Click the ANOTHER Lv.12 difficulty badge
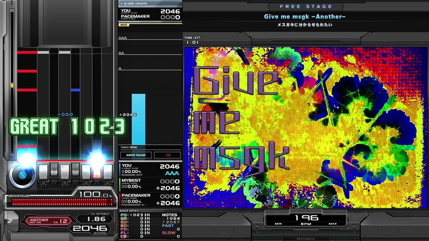The width and height of the screenshot is (429, 241). coord(48,221)
